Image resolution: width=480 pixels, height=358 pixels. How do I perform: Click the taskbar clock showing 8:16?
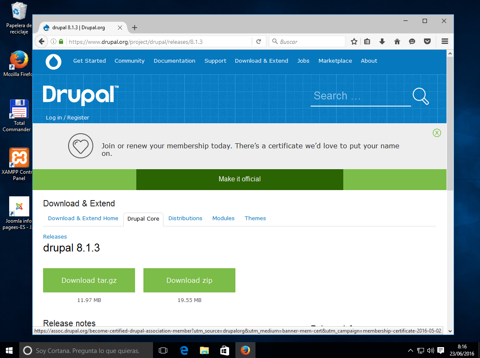pos(462,350)
